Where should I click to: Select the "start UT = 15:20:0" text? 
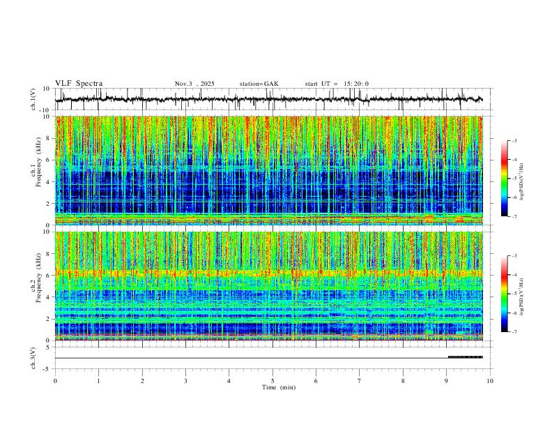click(337, 84)
